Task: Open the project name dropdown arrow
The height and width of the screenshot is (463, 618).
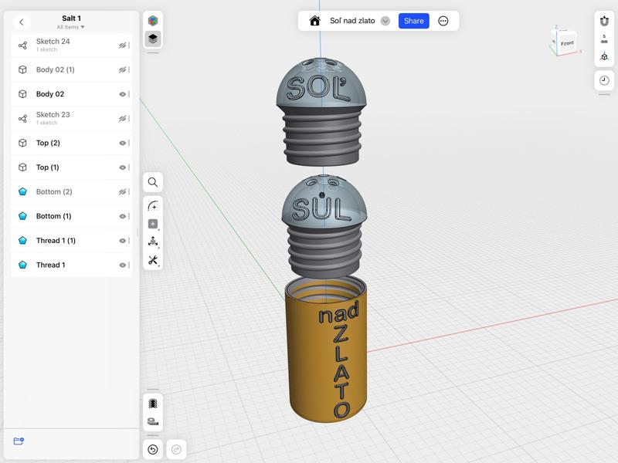Action: click(385, 21)
